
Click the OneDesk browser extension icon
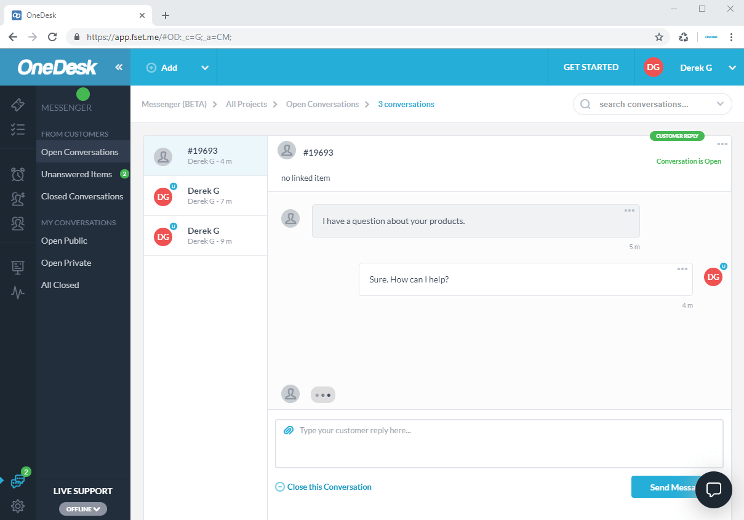tap(711, 37)
